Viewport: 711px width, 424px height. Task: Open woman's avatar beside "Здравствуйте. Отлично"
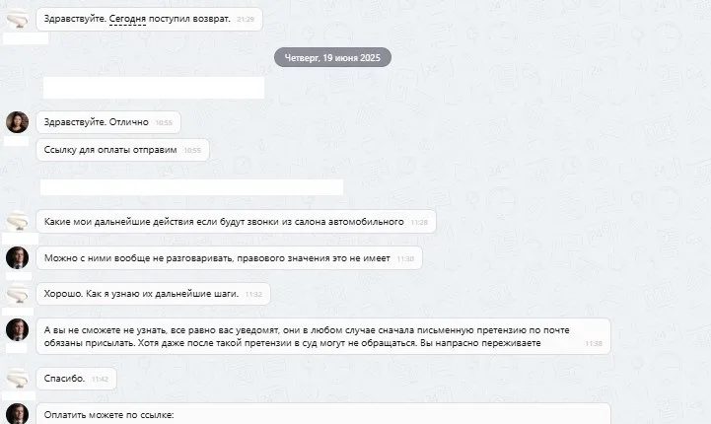click(17, 122)
